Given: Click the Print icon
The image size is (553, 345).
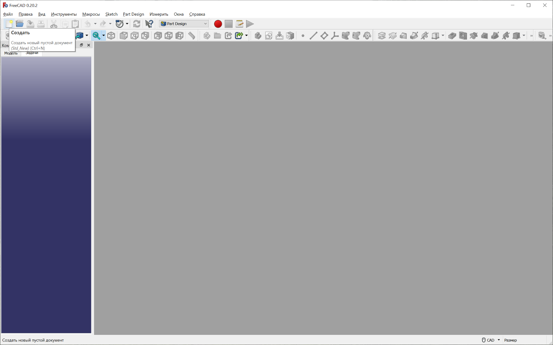Looking at the screenshot, I should 41,24.
